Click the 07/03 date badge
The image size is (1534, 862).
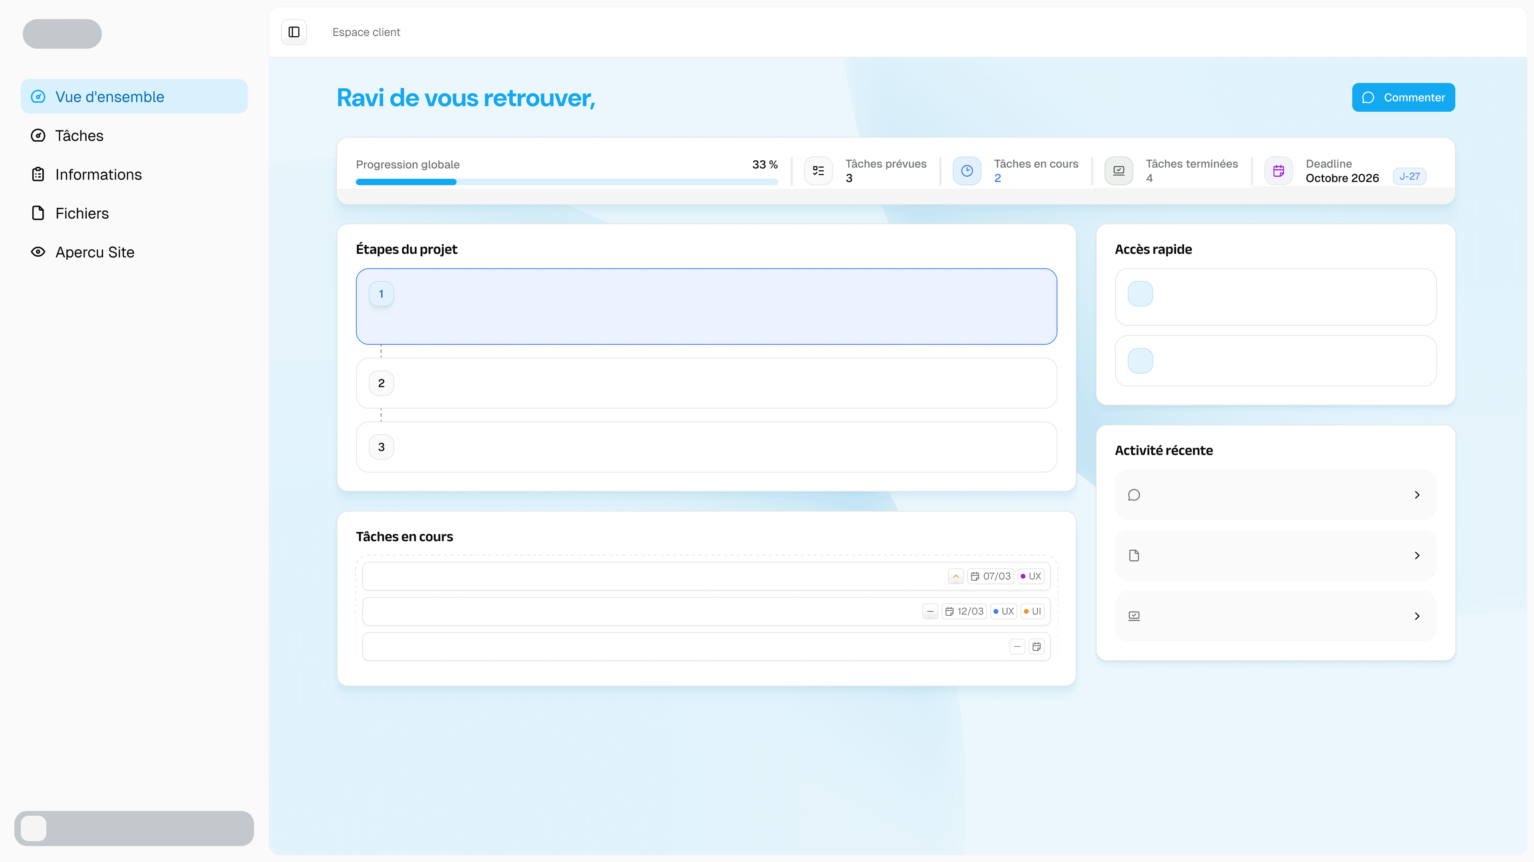click(990, 576)
